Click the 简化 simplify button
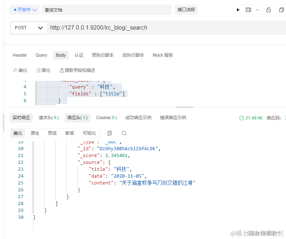 (x=43, y=70)
